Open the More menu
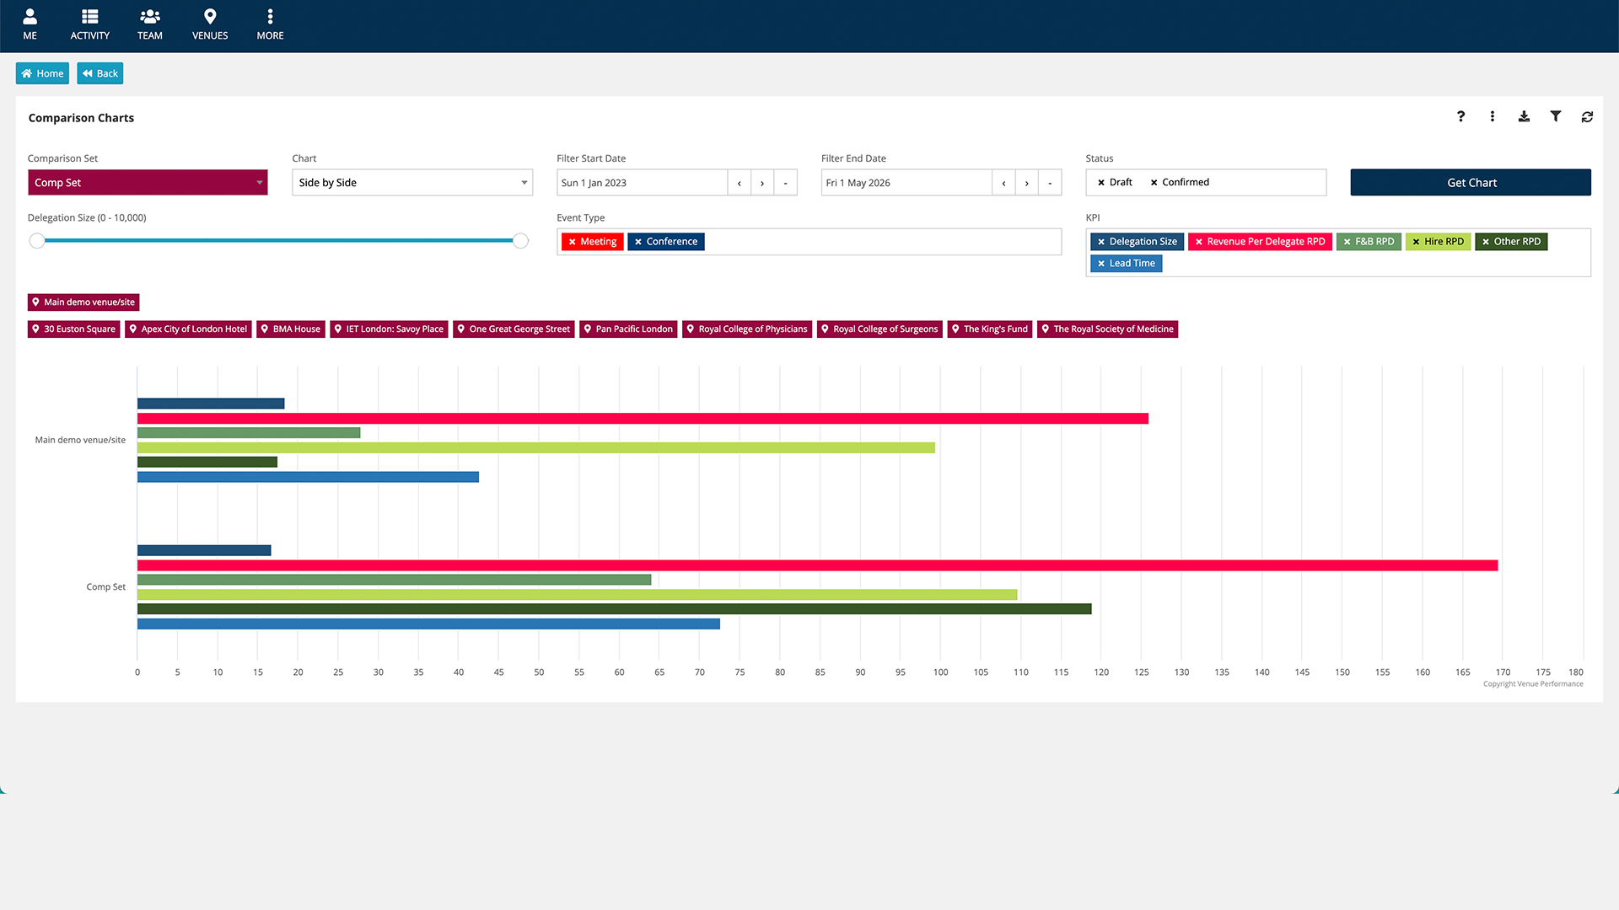1619x910 pixels. [270, 24]
